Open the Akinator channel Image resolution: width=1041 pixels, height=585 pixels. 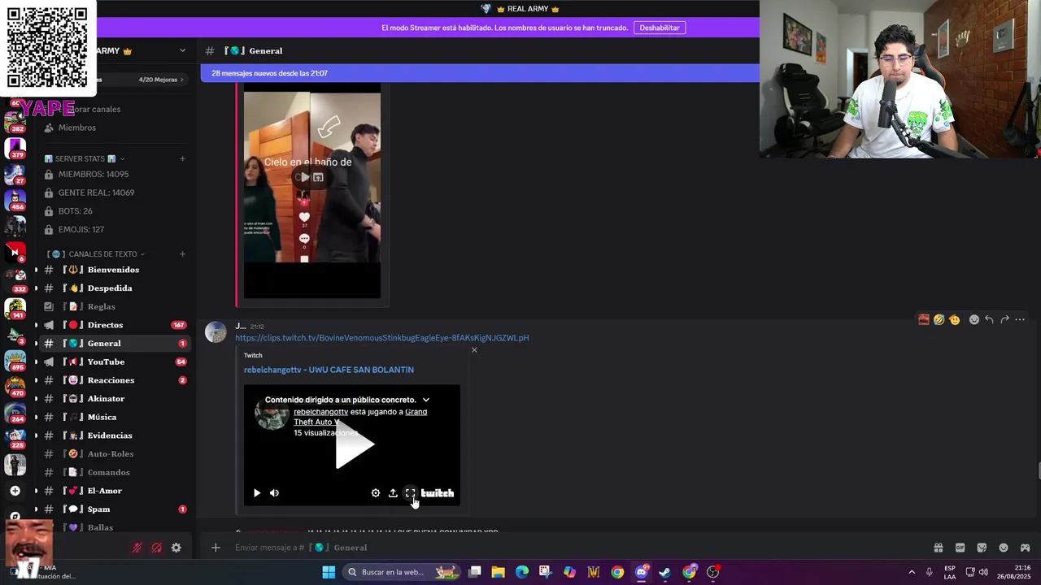tap(114, 399)
